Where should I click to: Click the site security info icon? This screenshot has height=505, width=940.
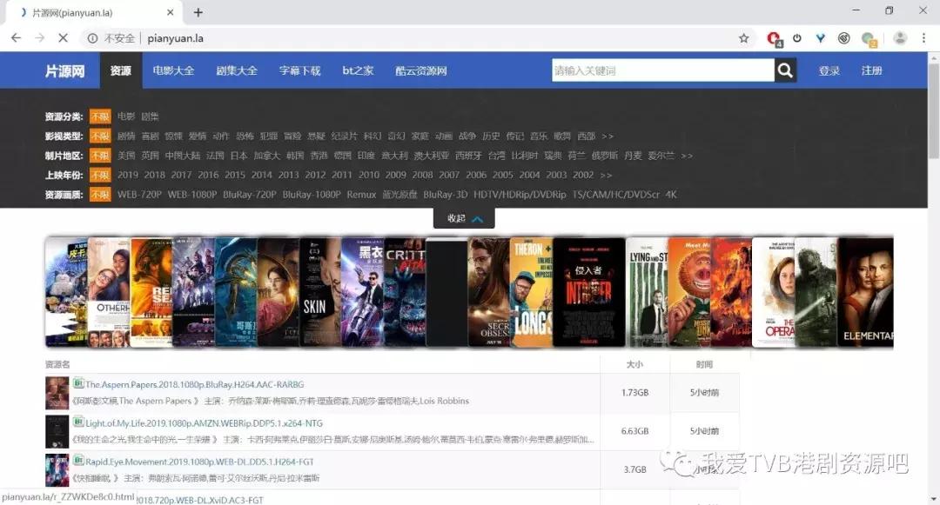point(92,38)
